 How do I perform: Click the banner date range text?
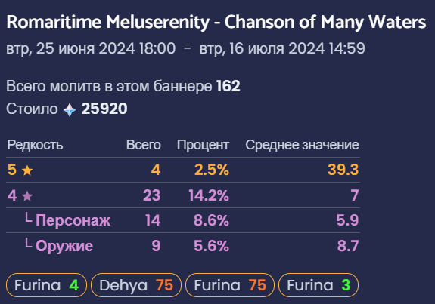coord(185,48)
